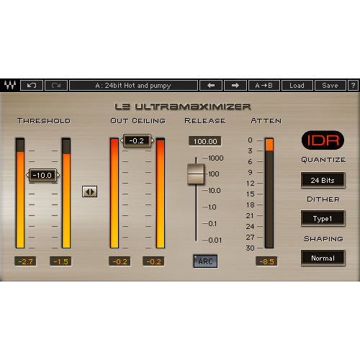Open the preset menu '24bit Hot and pumpy'

pyautogui.click(x=133, y=85)
